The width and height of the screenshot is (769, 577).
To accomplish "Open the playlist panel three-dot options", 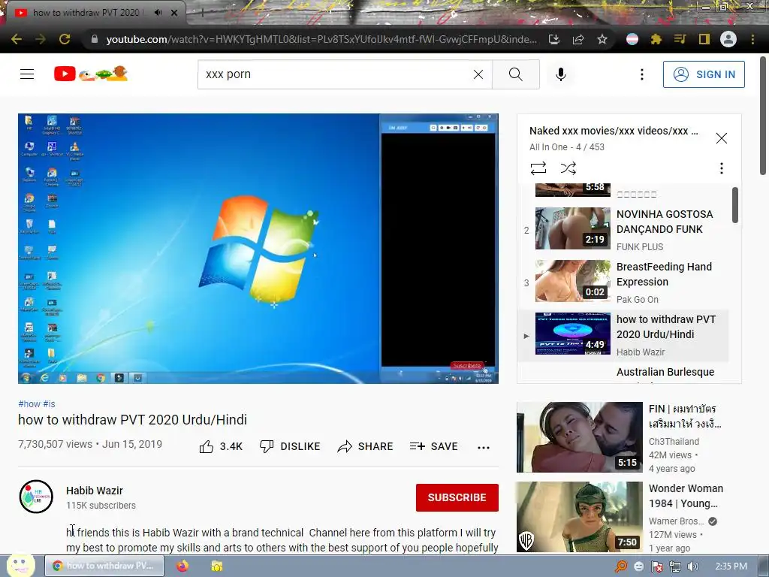I will (x=722, y=168).
